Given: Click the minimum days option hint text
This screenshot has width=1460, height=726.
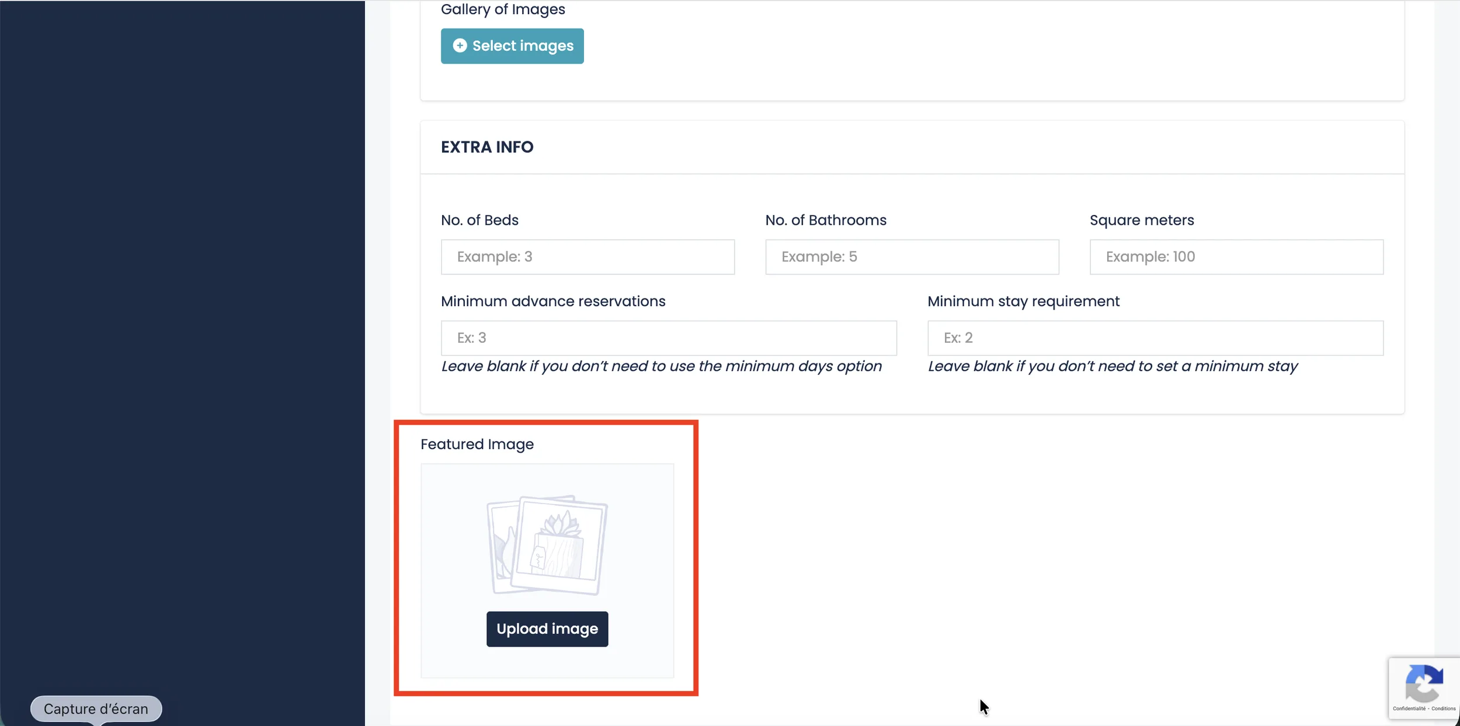Looking at the screenshot, I should pyautogui.click(x=661, y=366).
